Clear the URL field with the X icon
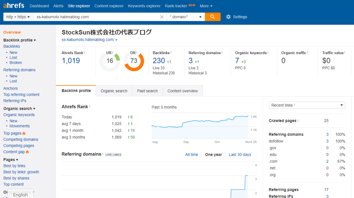354x198 pixels. (162, 17)
